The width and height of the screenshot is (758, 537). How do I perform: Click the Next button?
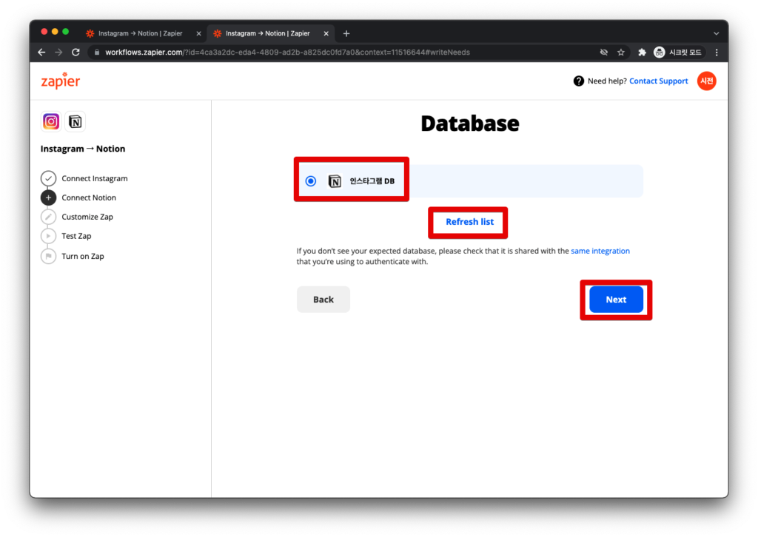point(616,300)
